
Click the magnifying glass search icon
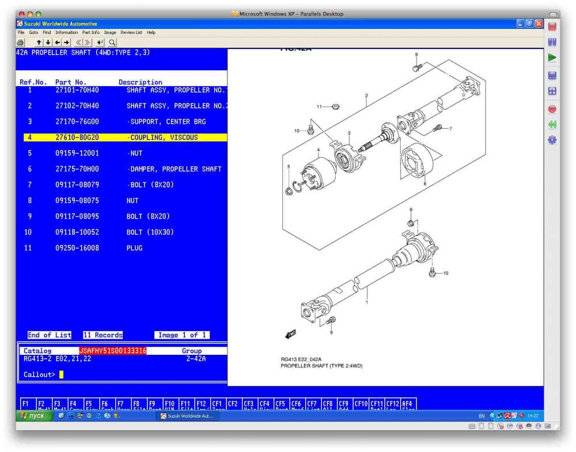coord(112,43)
